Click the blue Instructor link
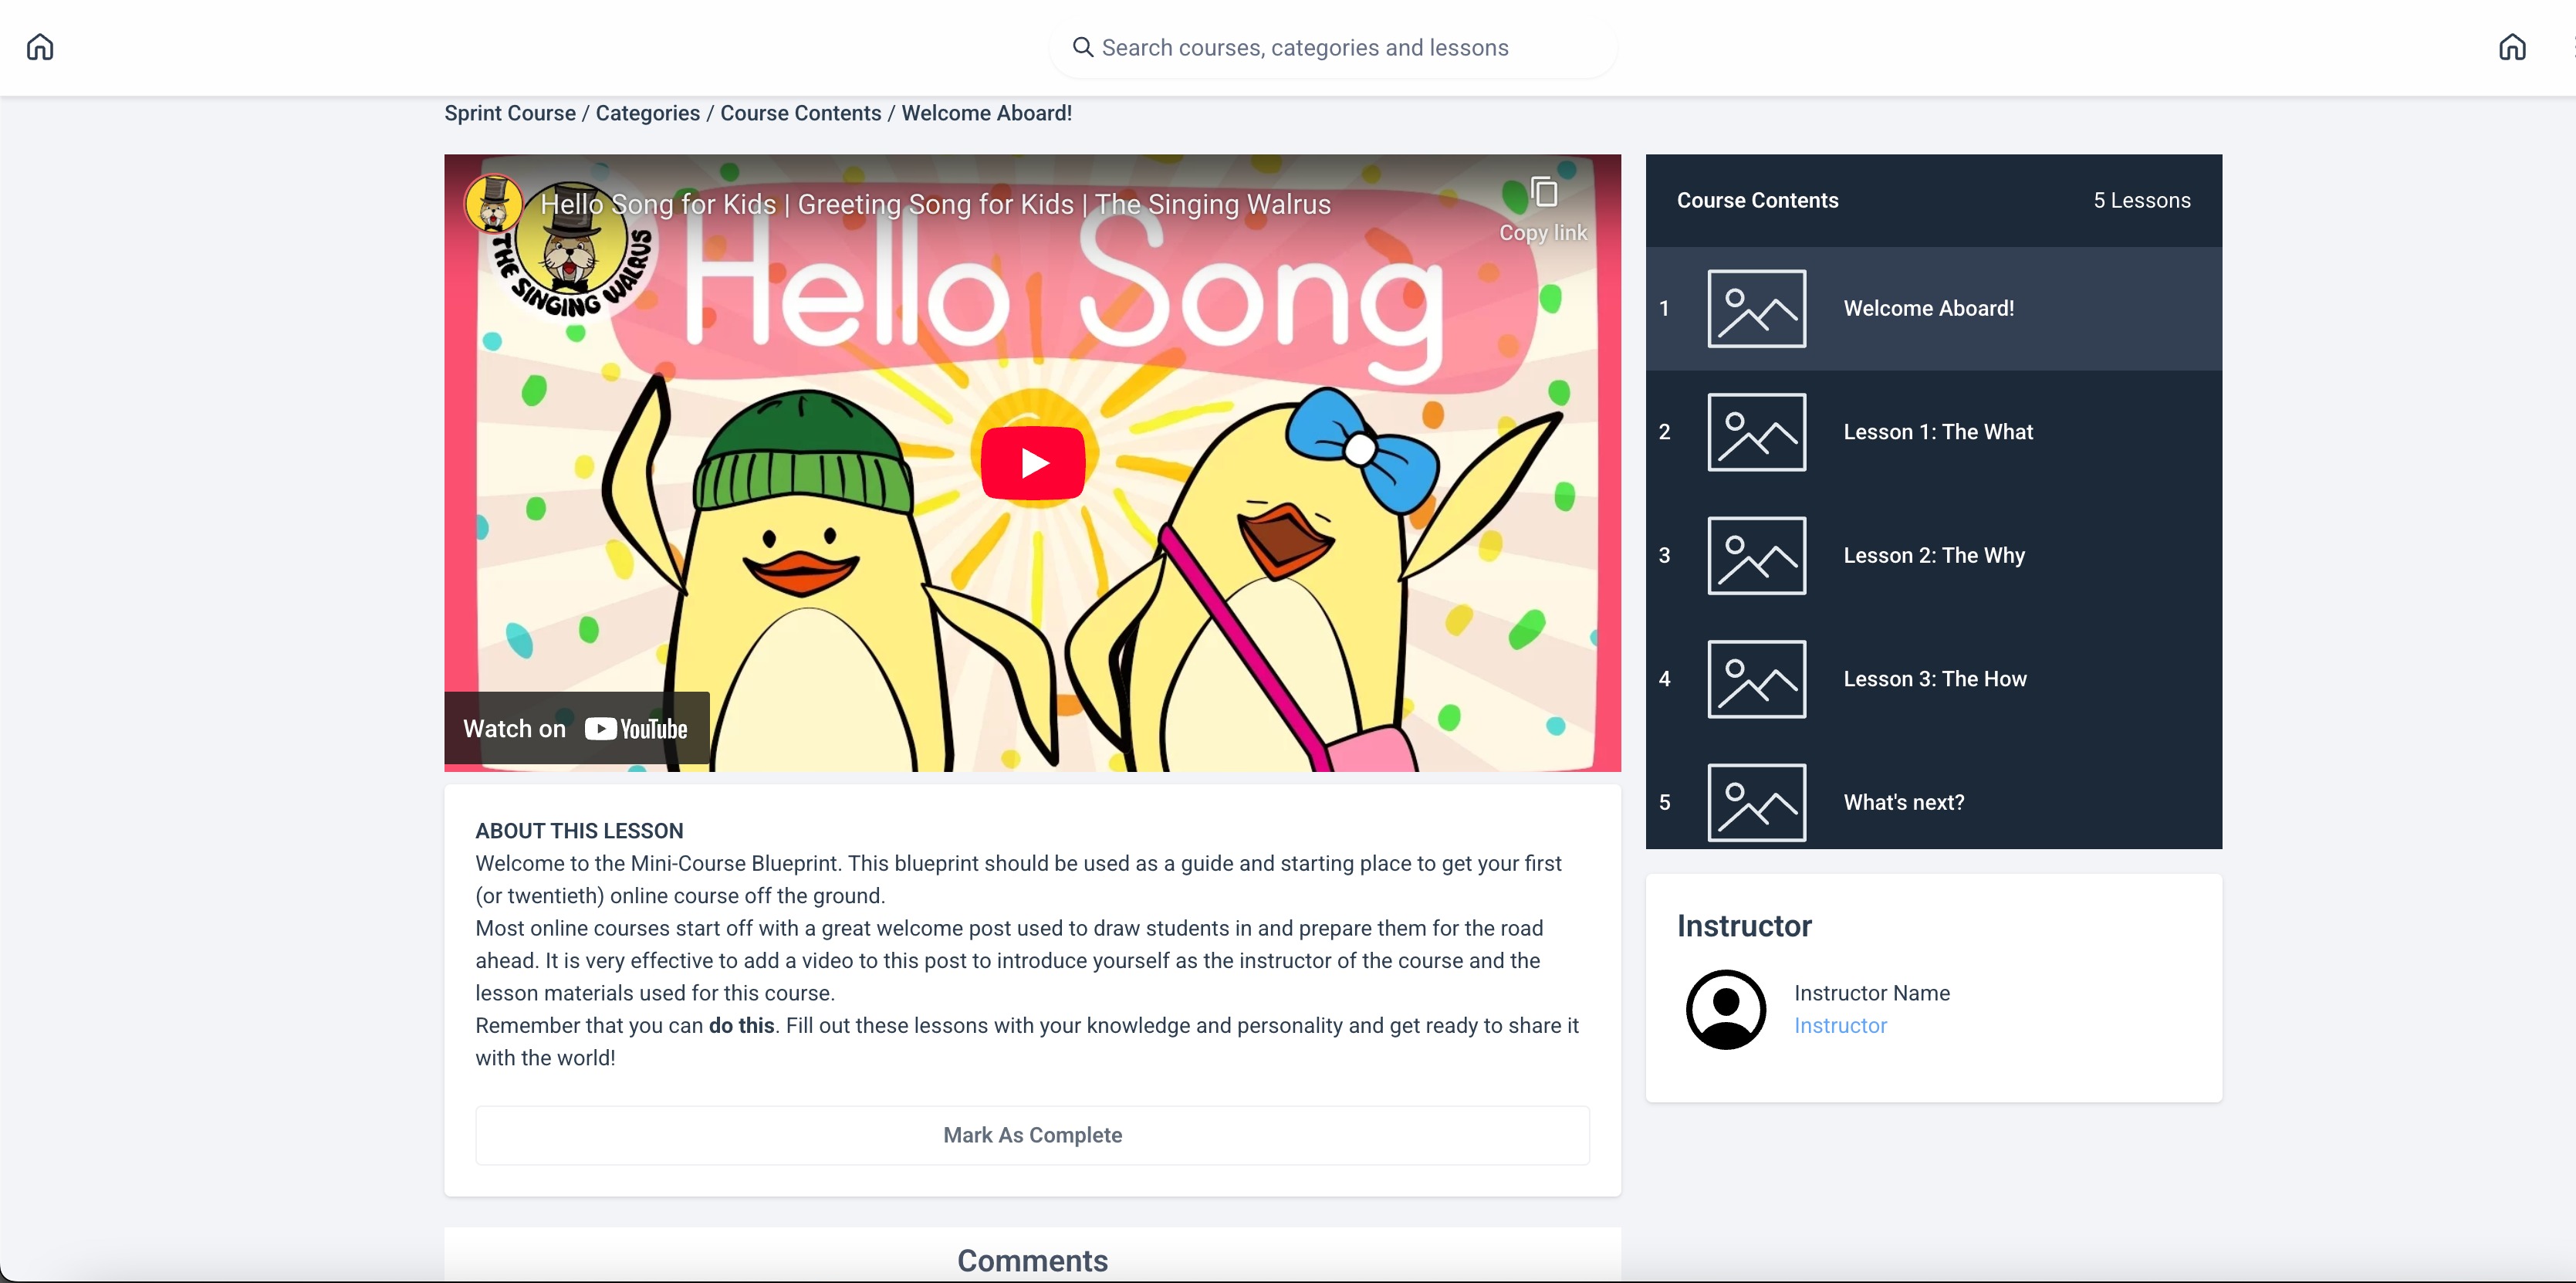Viewport: 2576px width, 1283px height. click(1840, 1025)
